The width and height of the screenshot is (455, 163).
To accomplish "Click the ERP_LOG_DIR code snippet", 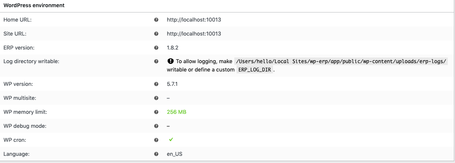I will (x=254, y=70).
